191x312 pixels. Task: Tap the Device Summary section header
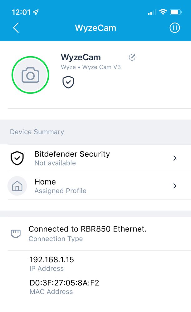click(37, 132)
